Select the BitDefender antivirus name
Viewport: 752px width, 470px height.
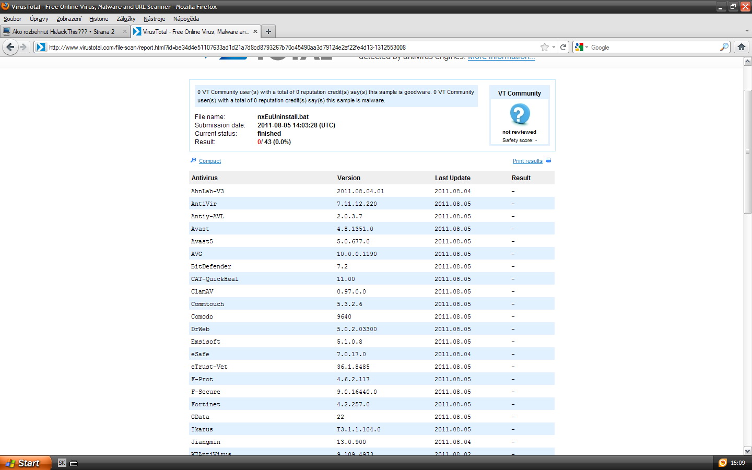tap(211, 266)
